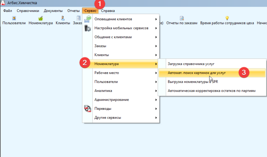Expand the Аналитика submenu
This screenshot has height=157, width=267.
pyautogui.click(x=121, y=91)
